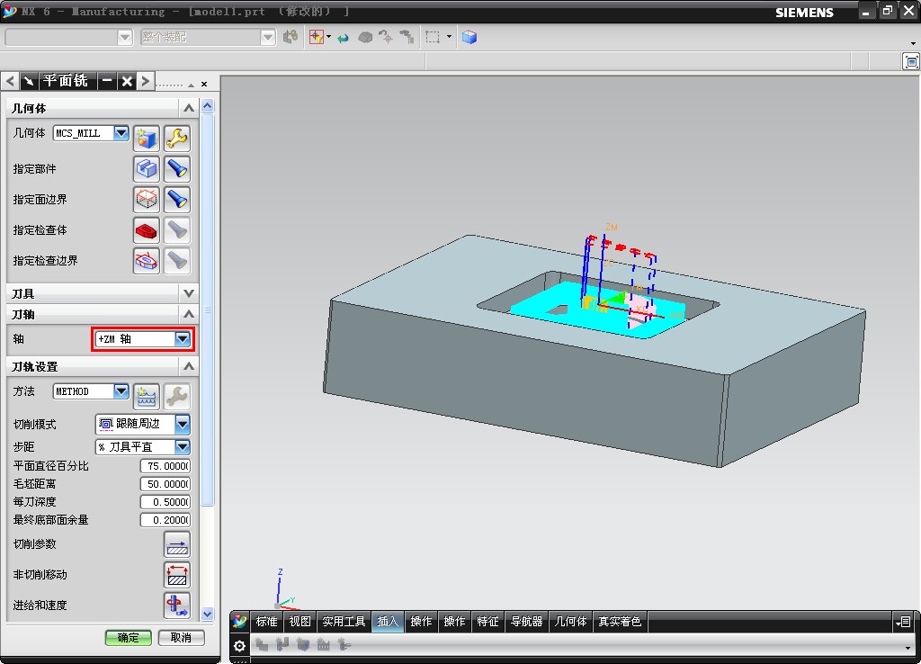Viewport: 921px width, 664px height.
Task: Collapse the 几何体 section header
Action: (x=189, y=108)
